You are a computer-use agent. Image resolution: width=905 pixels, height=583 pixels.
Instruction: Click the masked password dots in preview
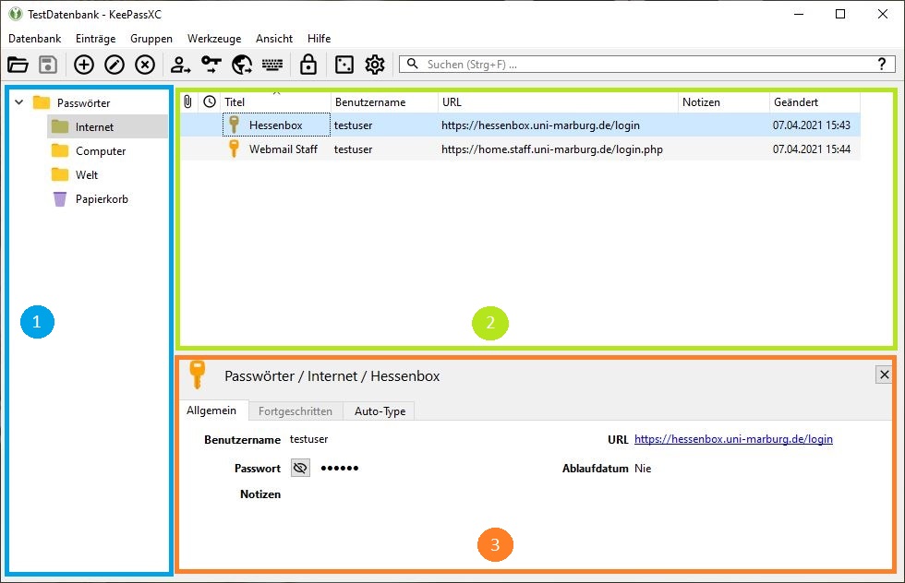(340, 468)
